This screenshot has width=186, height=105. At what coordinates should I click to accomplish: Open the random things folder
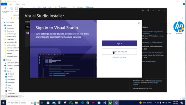pos(11,45)
